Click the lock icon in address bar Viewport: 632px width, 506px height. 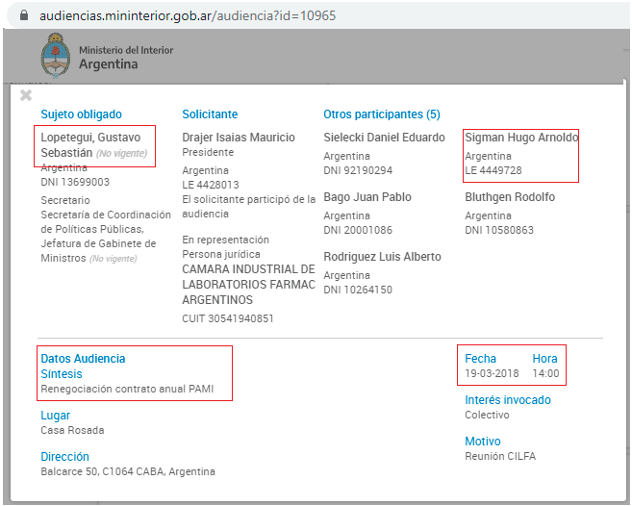coord(24,15)
